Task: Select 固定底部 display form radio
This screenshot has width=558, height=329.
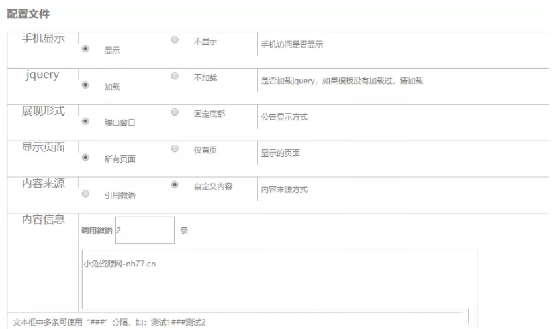Action: point(175,112)
